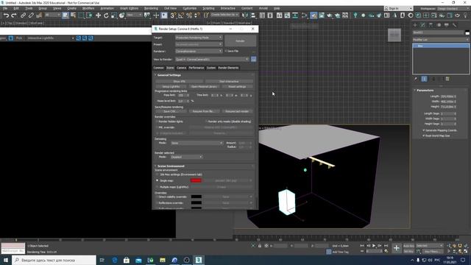Toggle Generate Mapping Coords checkbox
The height and width of the screenshot is (265, 471).
[x=424, y=130]
